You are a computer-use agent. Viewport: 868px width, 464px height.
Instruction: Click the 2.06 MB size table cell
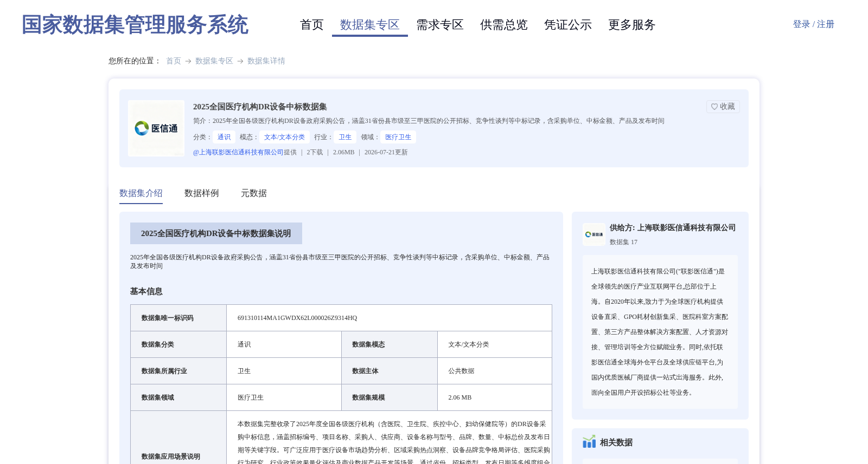(x=494, y=397)
